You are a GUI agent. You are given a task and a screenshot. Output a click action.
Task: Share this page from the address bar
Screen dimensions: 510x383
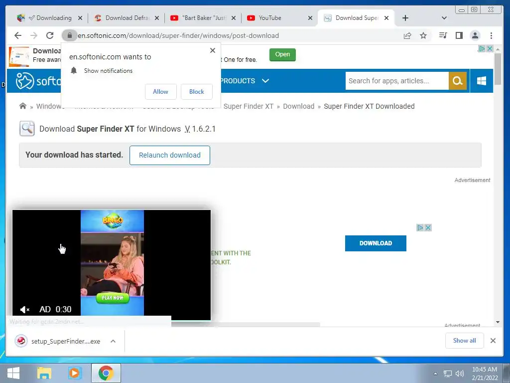[x=407, y=35]
